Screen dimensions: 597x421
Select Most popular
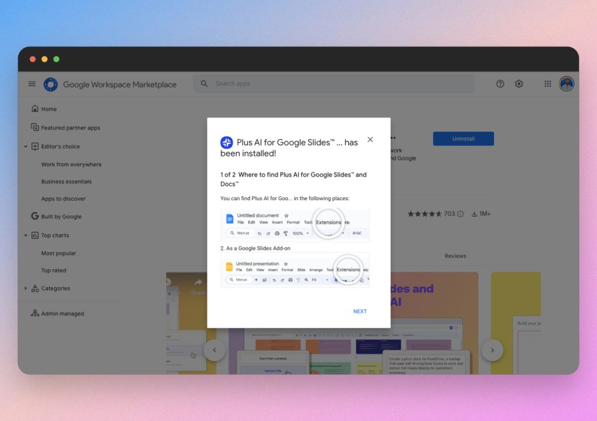(x=58, y=253)
